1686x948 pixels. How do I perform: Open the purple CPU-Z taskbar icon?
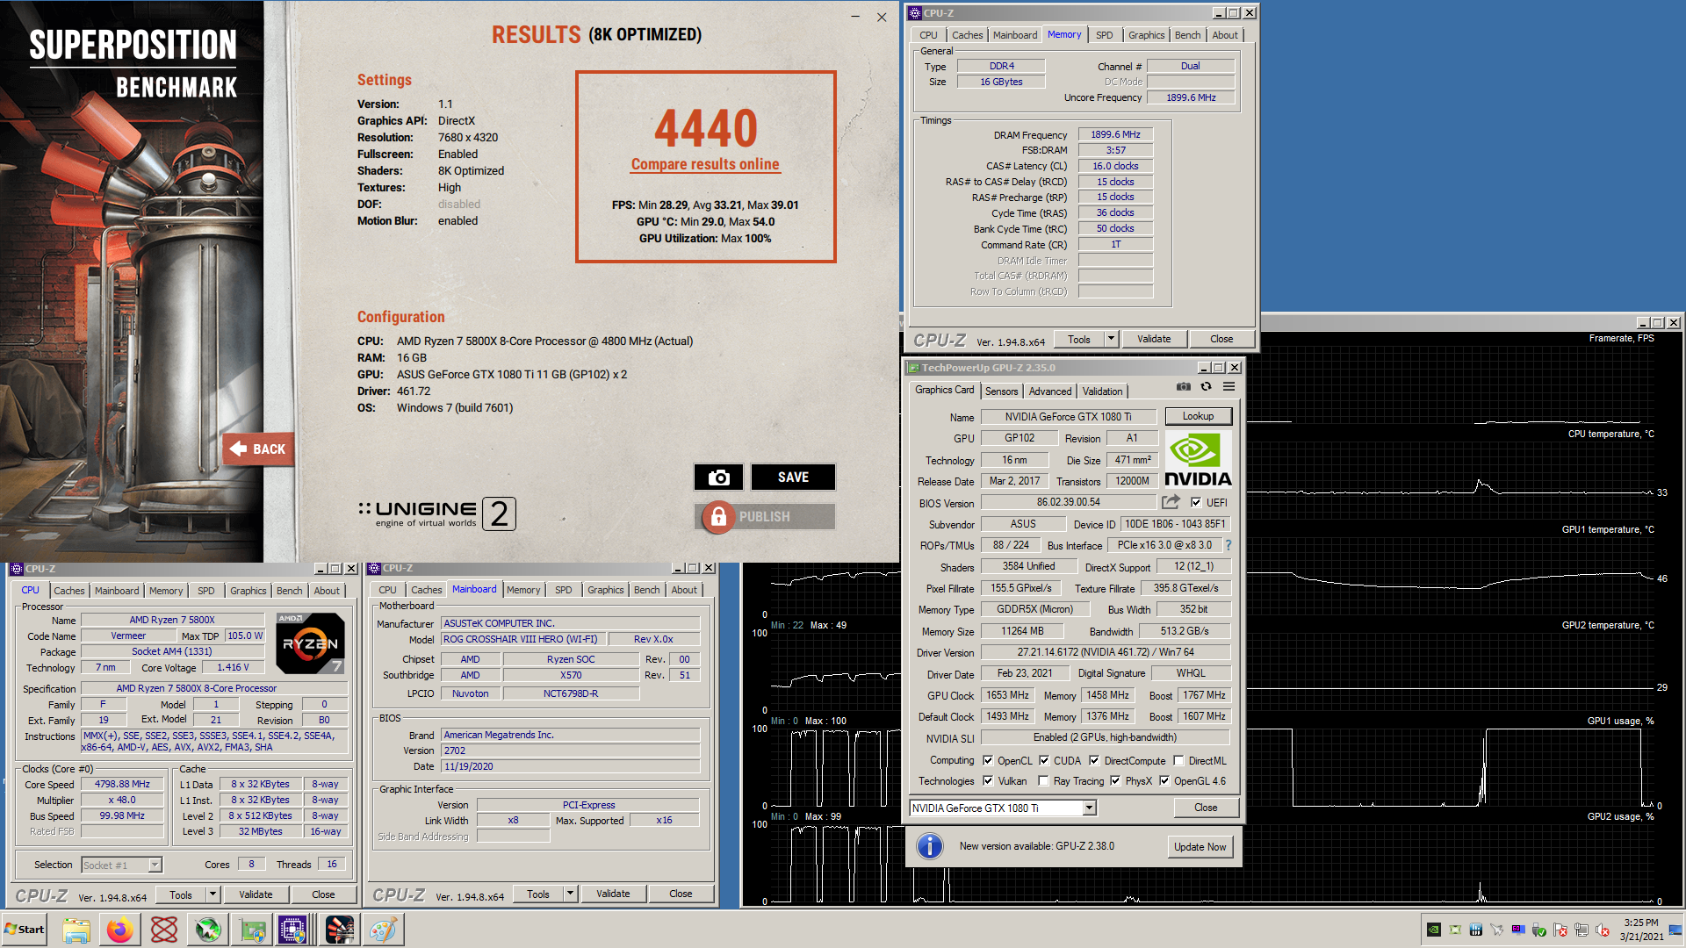click(292, 930)
